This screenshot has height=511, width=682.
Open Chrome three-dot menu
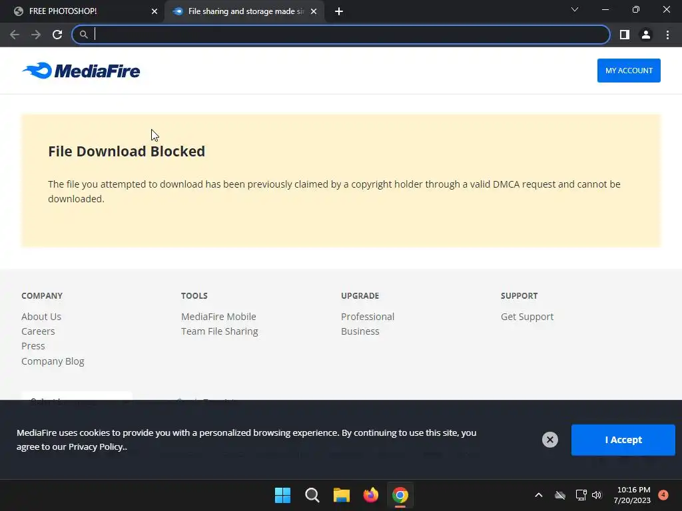(667, 35)
